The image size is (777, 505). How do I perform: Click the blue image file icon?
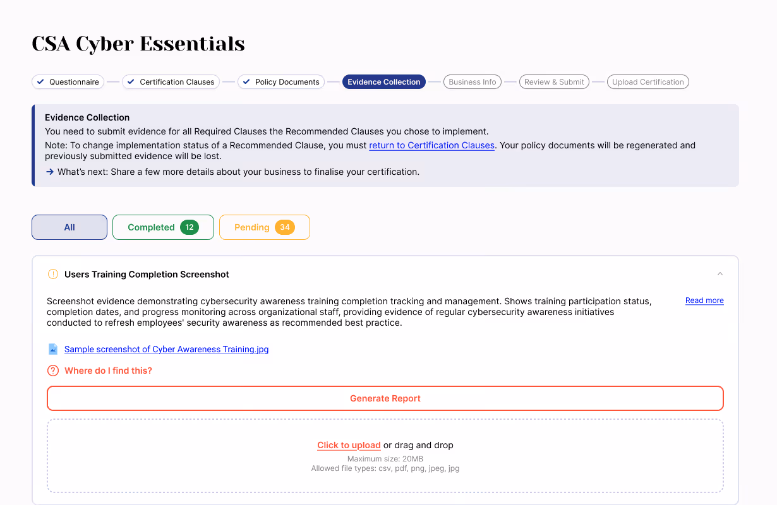[x=53, y=349]
